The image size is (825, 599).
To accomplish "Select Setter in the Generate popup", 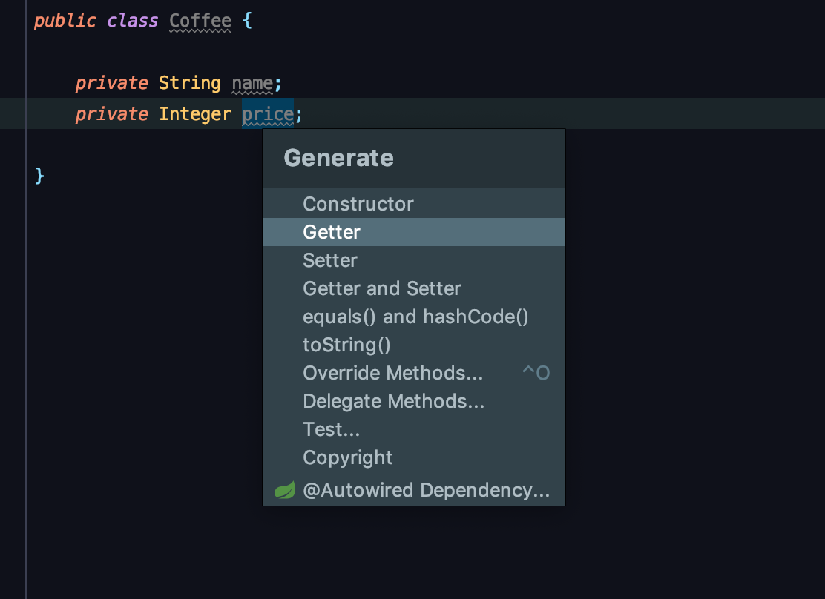I will 330,260.
